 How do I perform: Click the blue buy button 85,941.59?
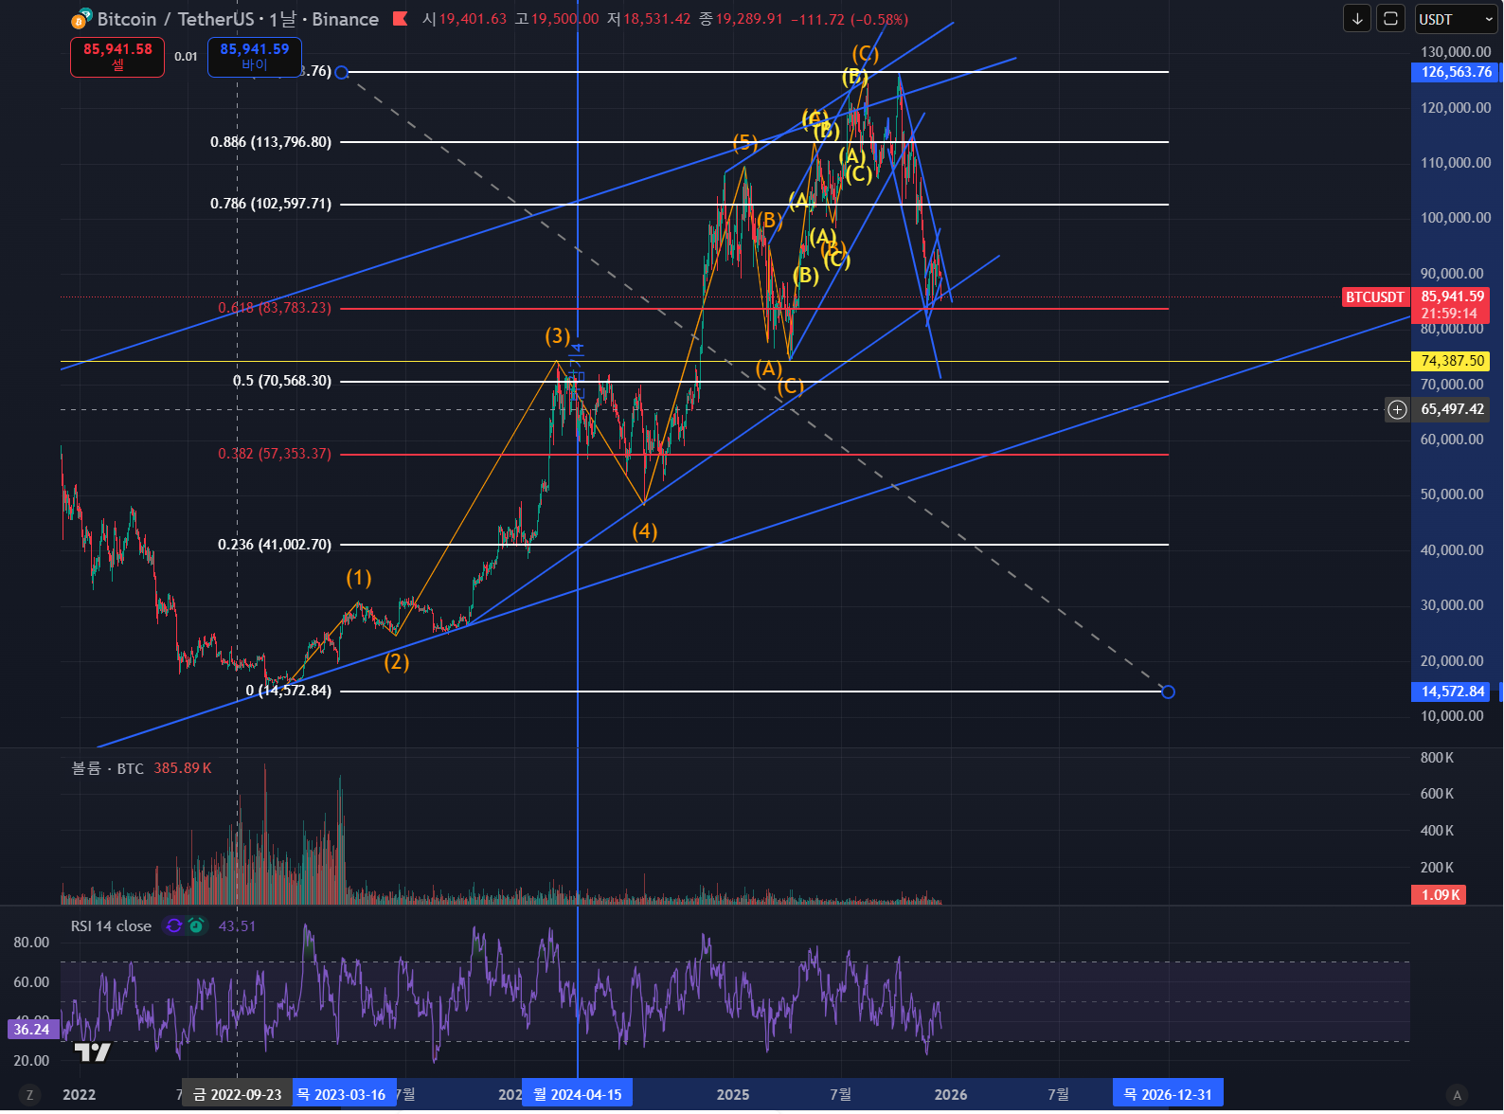(255, 57)
